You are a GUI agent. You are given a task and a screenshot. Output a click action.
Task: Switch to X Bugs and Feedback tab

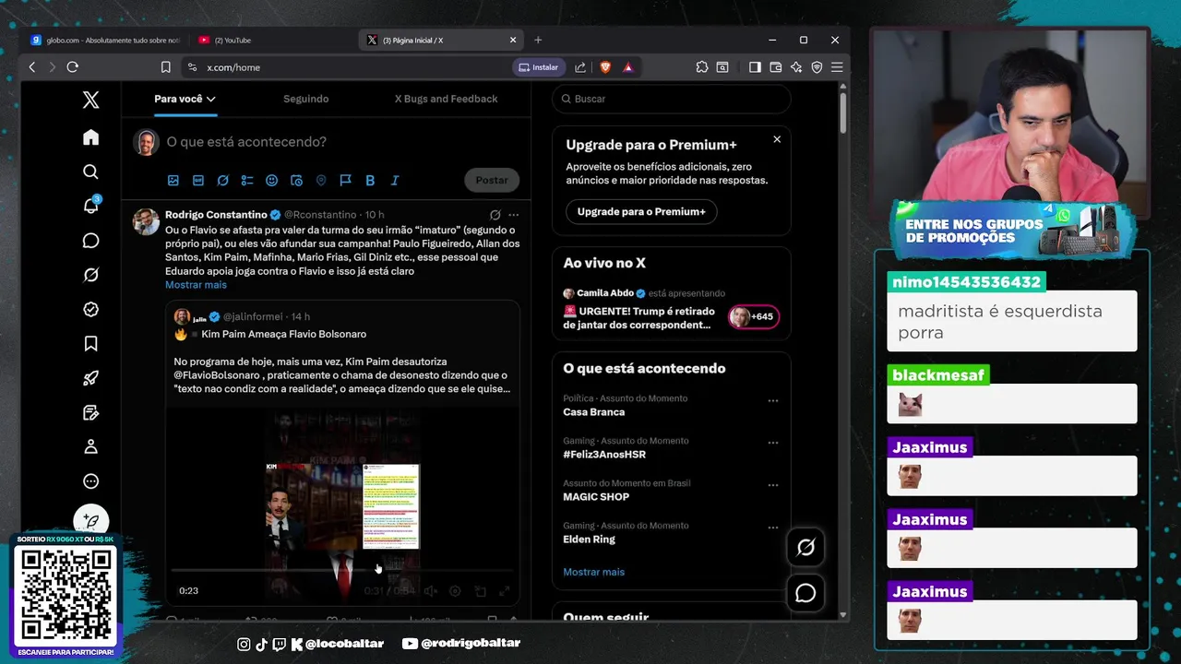[x=446, y=99]
